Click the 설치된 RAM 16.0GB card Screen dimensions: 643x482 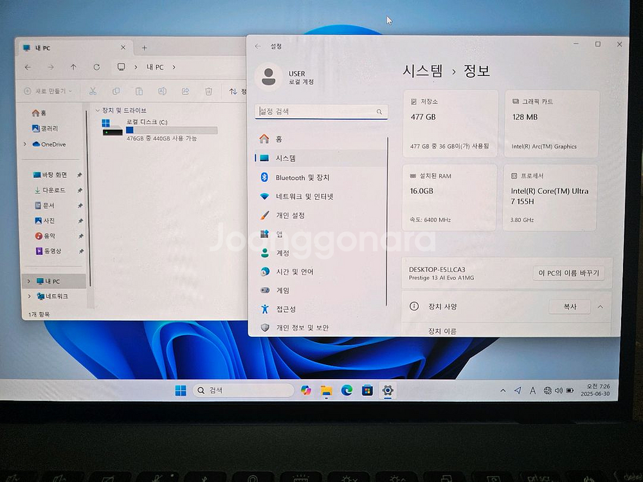tap(449, 197)
